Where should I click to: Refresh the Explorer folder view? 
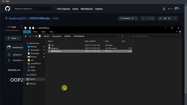pyautogui.click(x=122, y=36)
